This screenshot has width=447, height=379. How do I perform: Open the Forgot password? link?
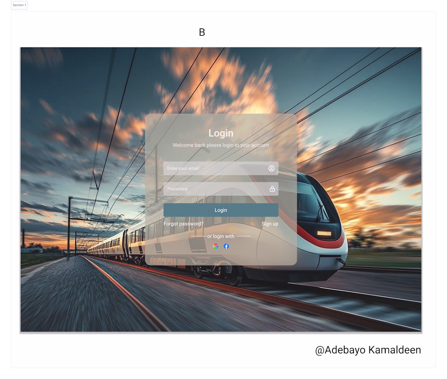(183, 224)
